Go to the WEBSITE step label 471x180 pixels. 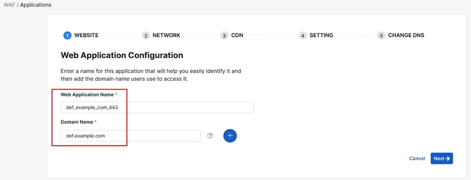click(x=86, y=35)
